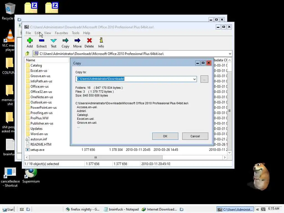Switch to Internet Download taskbar item
Image resolution: width=284 pixels, height=213 pixels.
159,209
